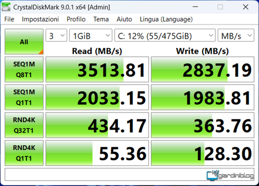Click the RND4K Q32T1 write value 363.76
The height and width of the screenshot is (186, 259).
click(x=202, y=125)
